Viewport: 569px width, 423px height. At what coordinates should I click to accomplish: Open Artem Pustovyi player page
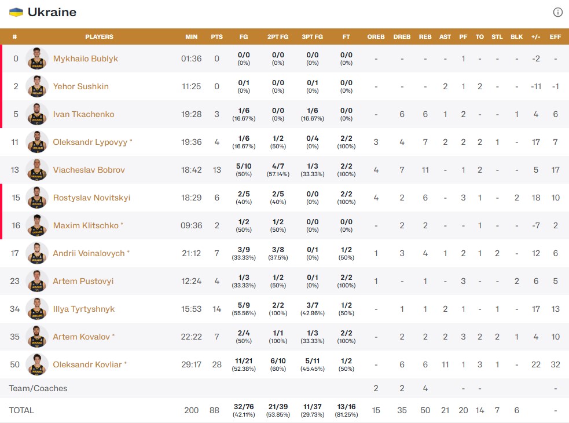(83, 281)
